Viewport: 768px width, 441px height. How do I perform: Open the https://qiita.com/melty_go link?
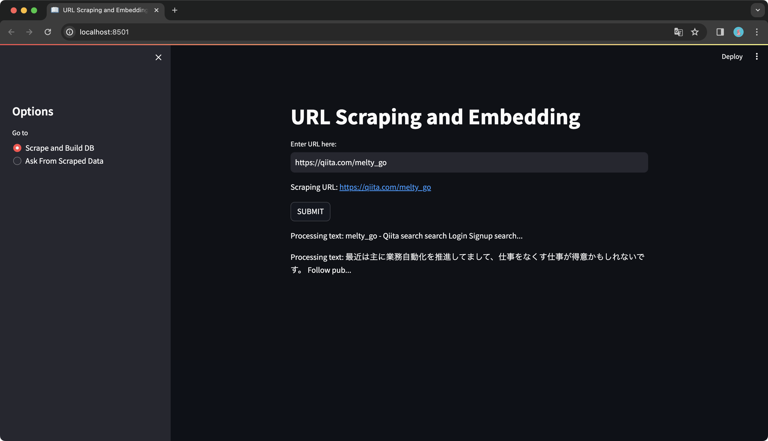pyautogui.click(x=385, y=187)
